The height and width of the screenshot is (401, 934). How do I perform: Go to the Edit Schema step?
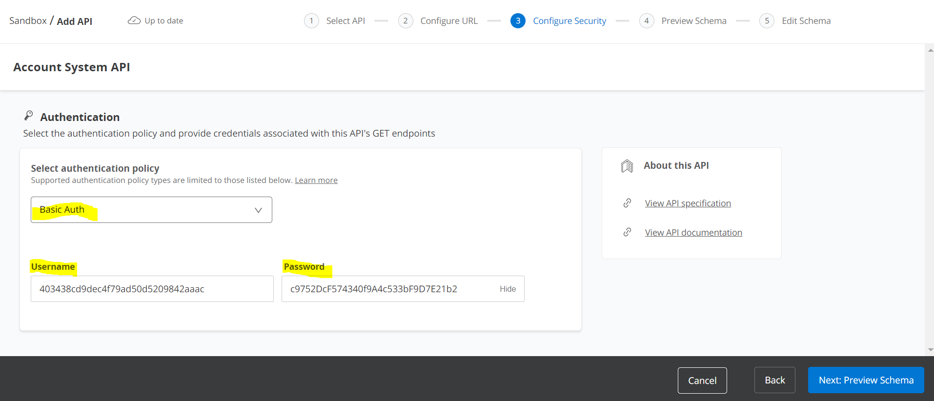point(806,21)
